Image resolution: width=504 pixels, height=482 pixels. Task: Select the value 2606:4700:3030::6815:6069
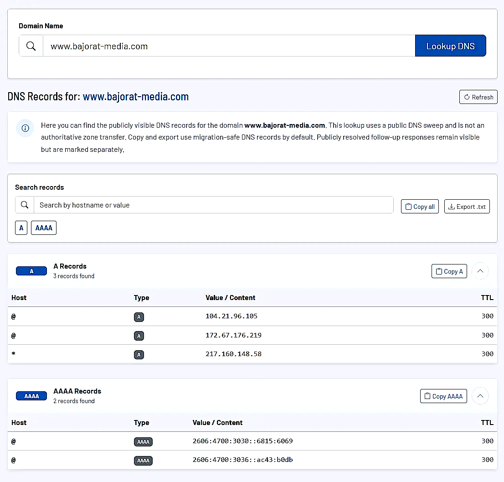click(x=243, y=441)
